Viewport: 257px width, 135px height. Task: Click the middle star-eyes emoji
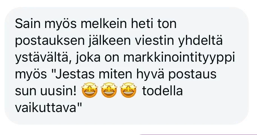[109, 90]
